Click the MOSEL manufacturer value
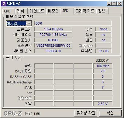Screen dimensions: 124x118 tap(53, 40)
